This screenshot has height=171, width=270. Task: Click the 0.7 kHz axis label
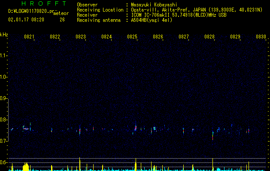click(x=3, y=141)
